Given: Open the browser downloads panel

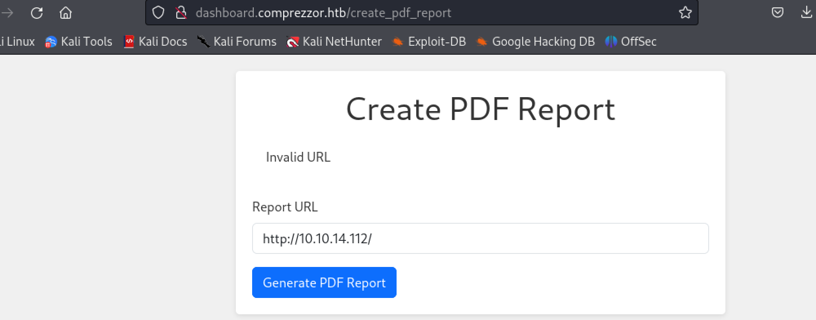Looking at the screenshot, I should (x=806, y=13).
